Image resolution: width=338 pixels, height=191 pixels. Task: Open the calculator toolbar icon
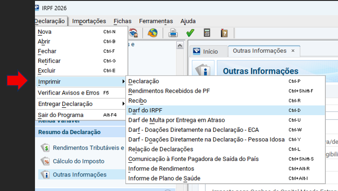(207, 33)
